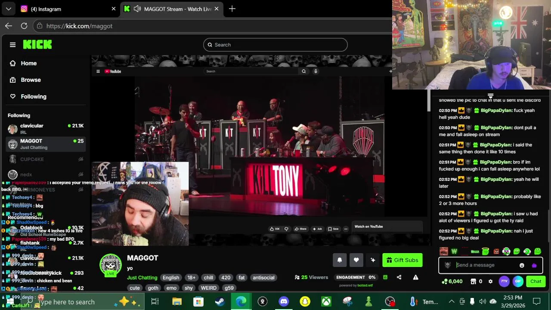Image resolution: width=551 pixels, height=310 pixels.
Task: Click the channel points balance 6,040
Action: coord(452,282)
